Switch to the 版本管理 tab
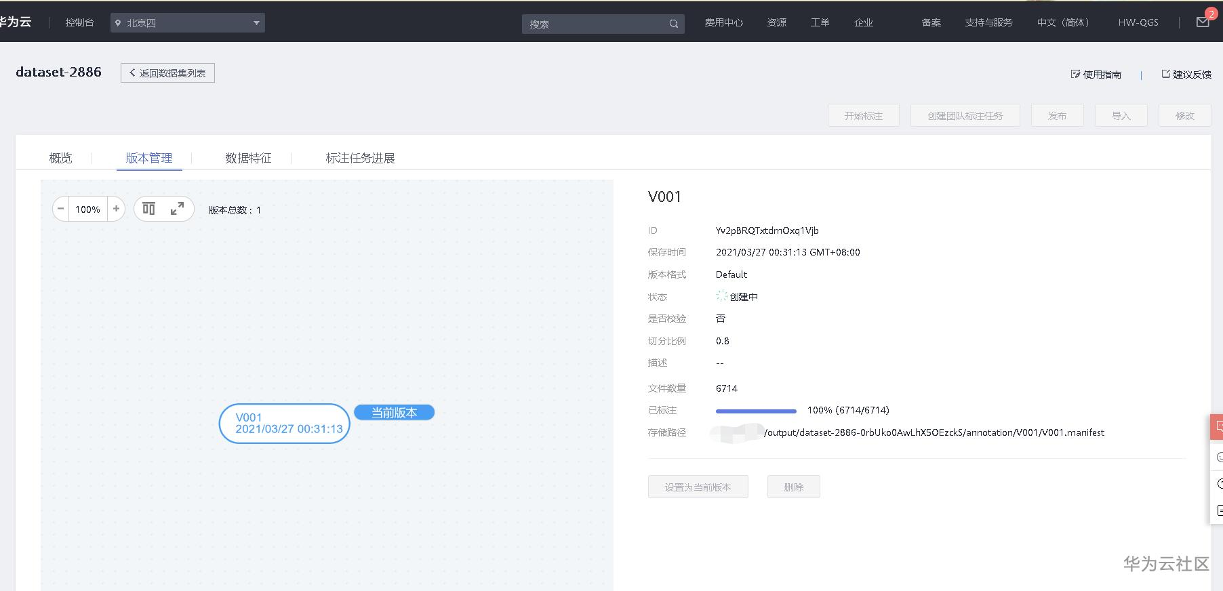 click(149, 158)
